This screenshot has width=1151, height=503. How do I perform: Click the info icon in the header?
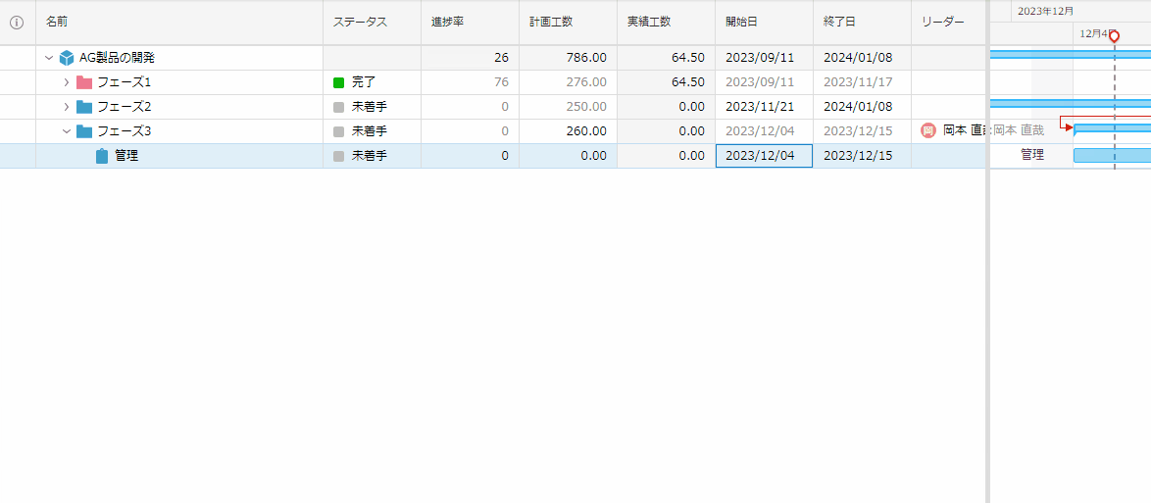17,23
